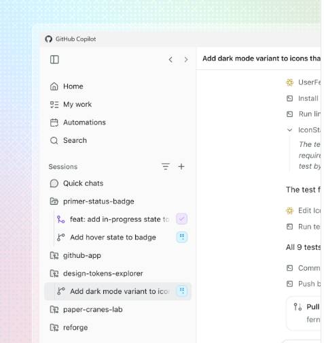The width and height of the screenshot is (324, 343).
Task: Click the blue status badge beside hover state
Action: point(182,237)
